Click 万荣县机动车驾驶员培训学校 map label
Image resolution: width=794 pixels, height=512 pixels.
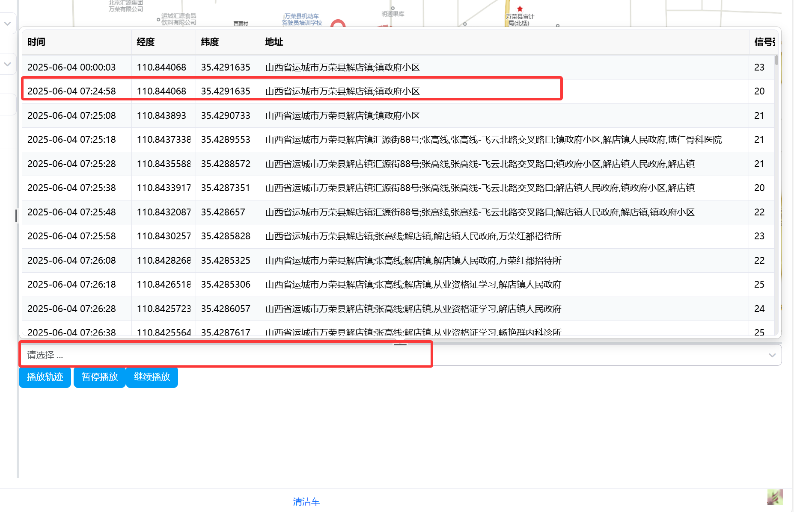(x=302, y=19)
